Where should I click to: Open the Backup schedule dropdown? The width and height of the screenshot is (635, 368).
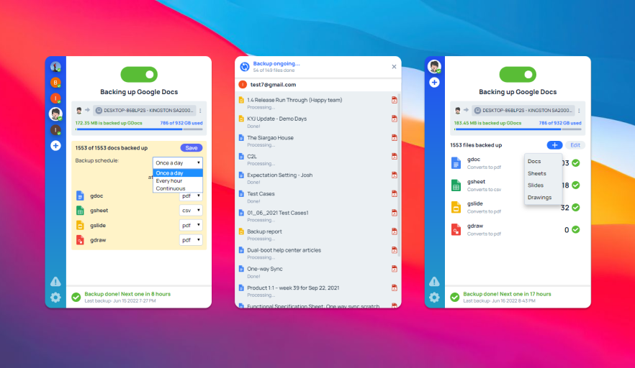pos(178,163)
